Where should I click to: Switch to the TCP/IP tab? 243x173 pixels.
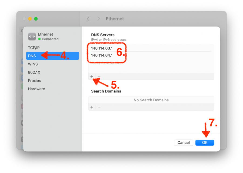[x=34, y=48]
